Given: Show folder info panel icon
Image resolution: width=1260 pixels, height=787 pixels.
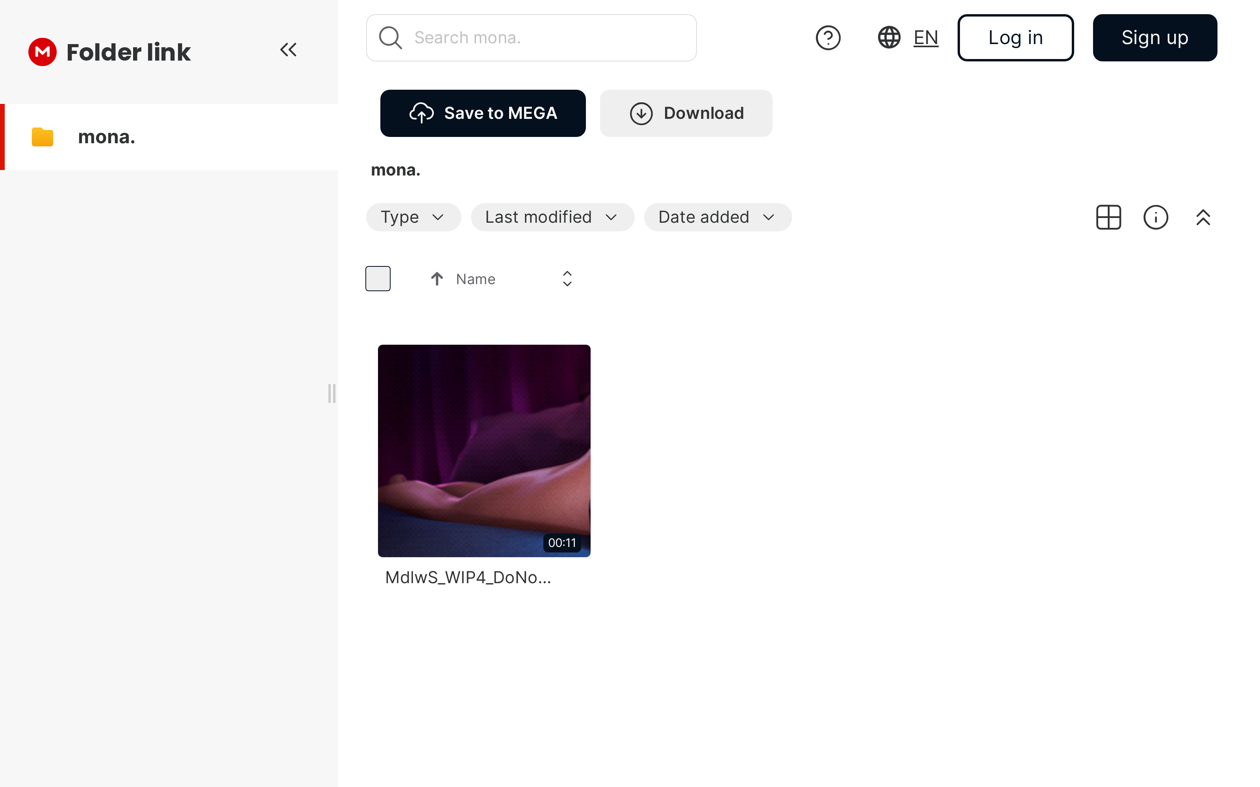Looking at the screenshot, I should point(1155,217).
